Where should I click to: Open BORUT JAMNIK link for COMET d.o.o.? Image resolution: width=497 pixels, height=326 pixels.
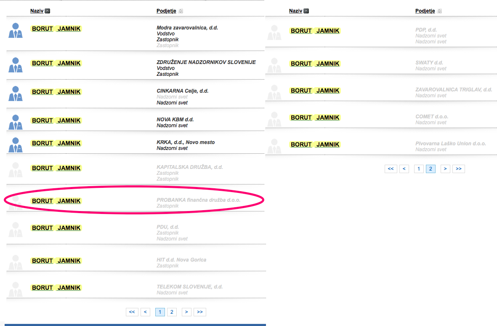click(315, 118)
